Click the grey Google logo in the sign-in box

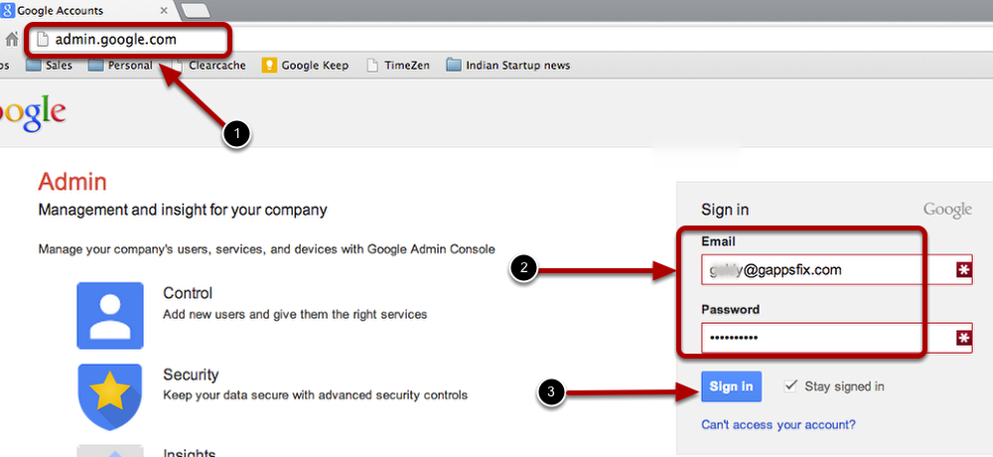pos(947,210)
